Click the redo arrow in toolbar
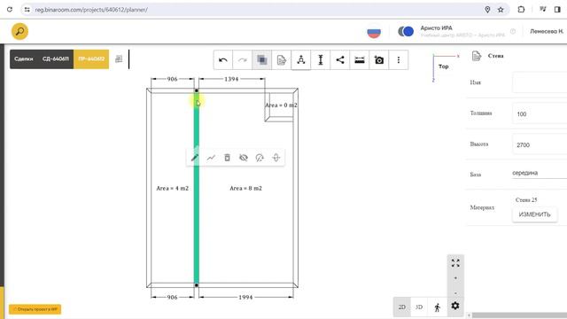Screen dimensions: 567x319 (242, 60)
